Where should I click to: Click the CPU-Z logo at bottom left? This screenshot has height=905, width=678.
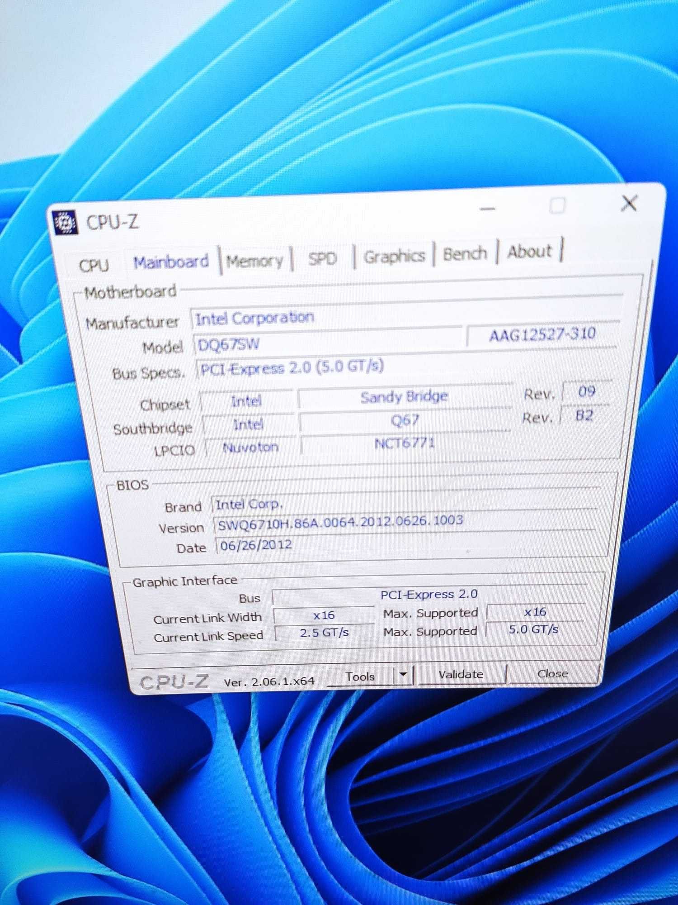click(174, 682)
